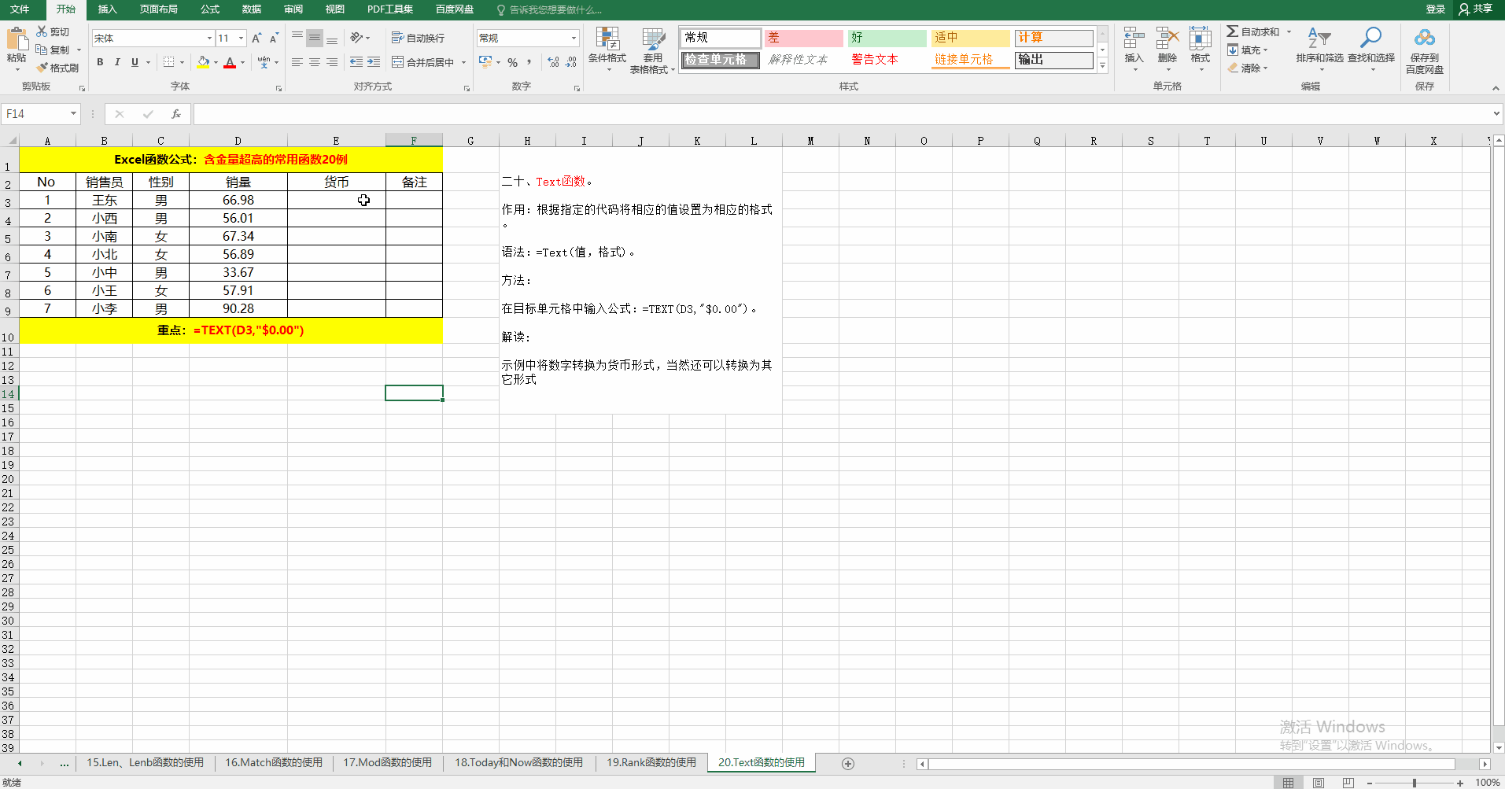This screenshot has height=789, width=1505.
Task: Apply the Format Painter
Action: click(57, 68)
